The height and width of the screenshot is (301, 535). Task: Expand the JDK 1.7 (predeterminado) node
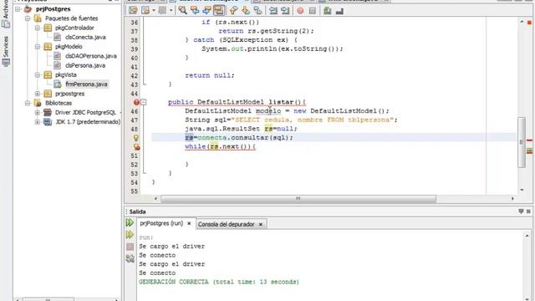pyautogui.click(x=38, y=122)
